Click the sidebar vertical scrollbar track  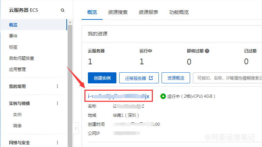[70, 87]
